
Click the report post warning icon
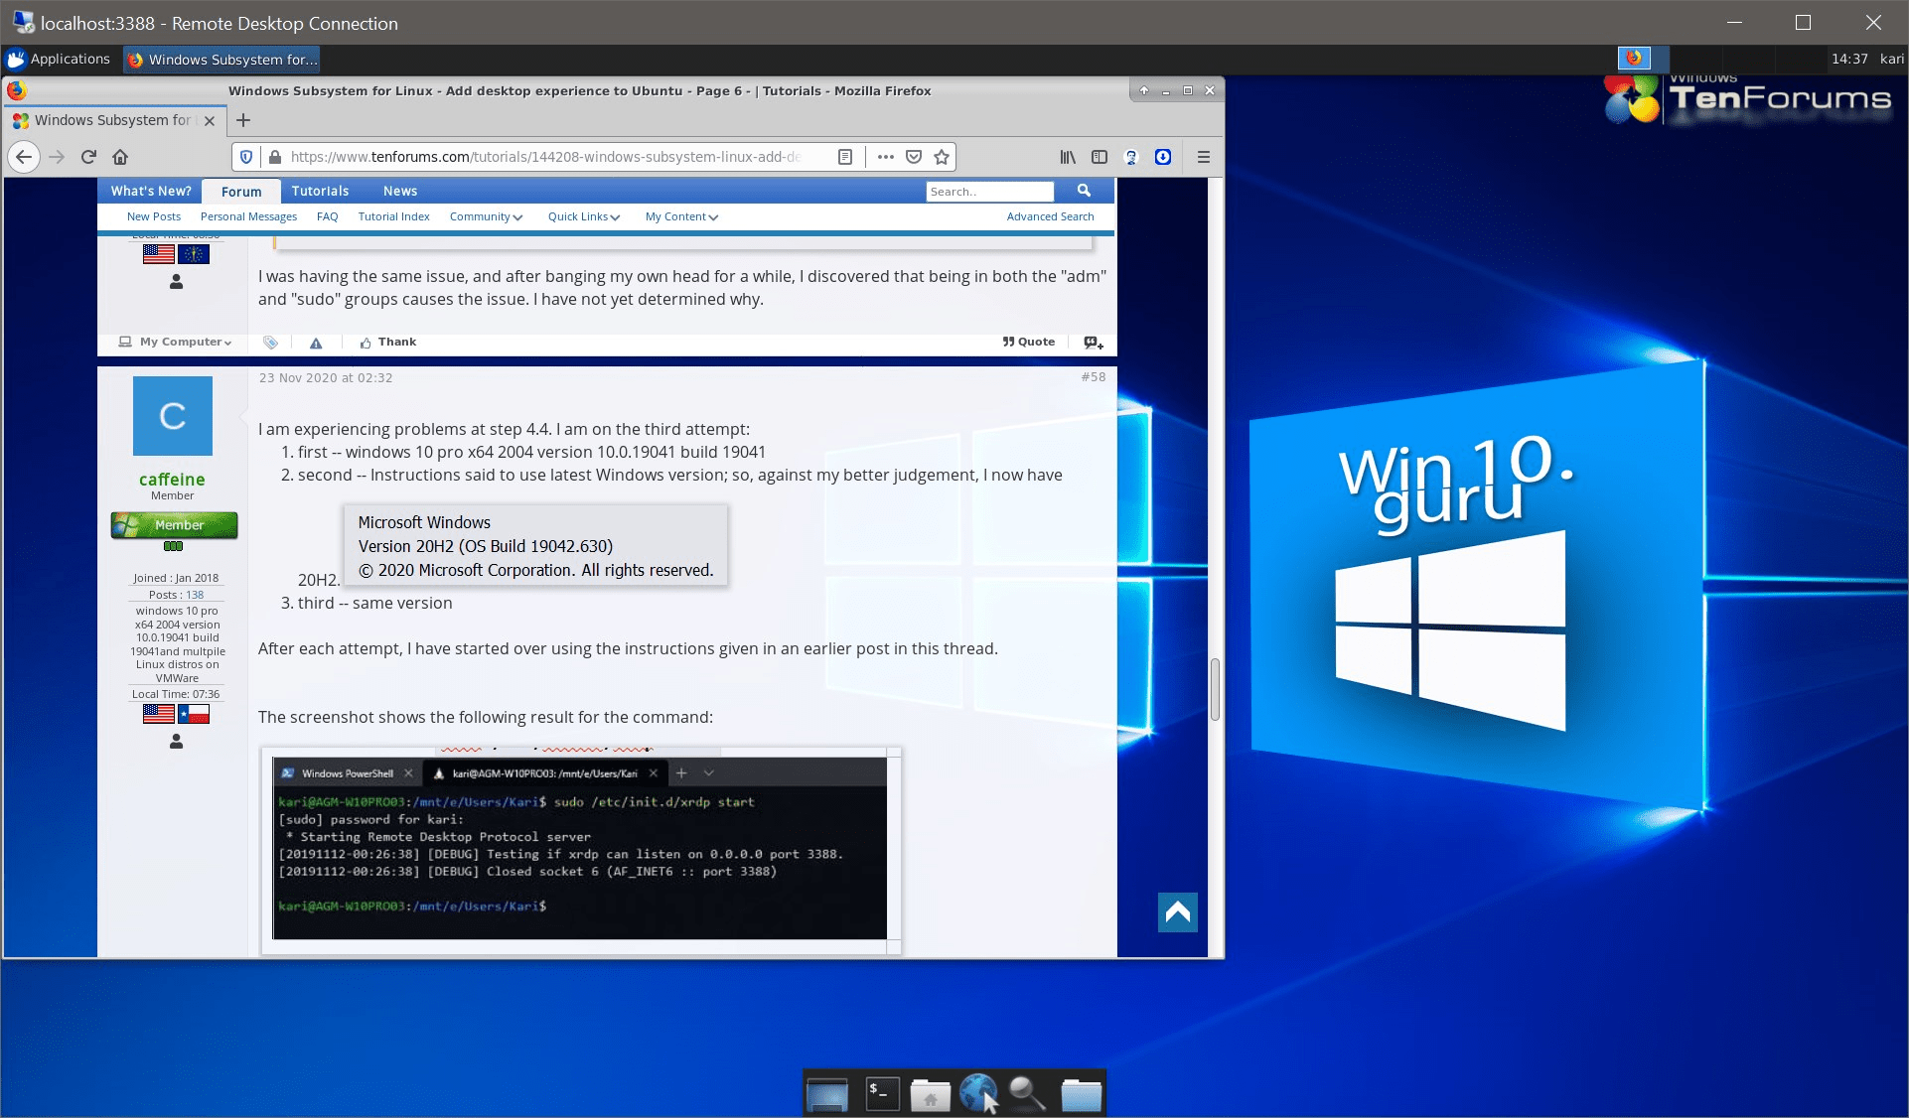coord(315,342)
